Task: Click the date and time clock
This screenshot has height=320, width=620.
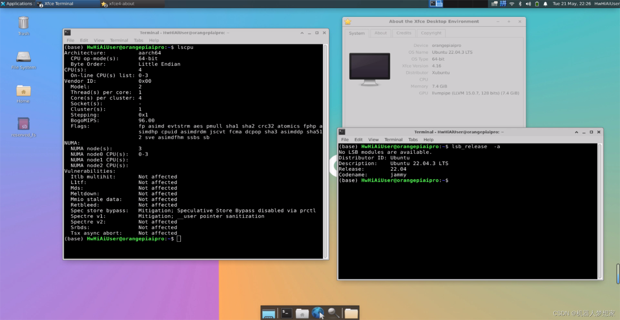Action: click(x=572, y=4)
